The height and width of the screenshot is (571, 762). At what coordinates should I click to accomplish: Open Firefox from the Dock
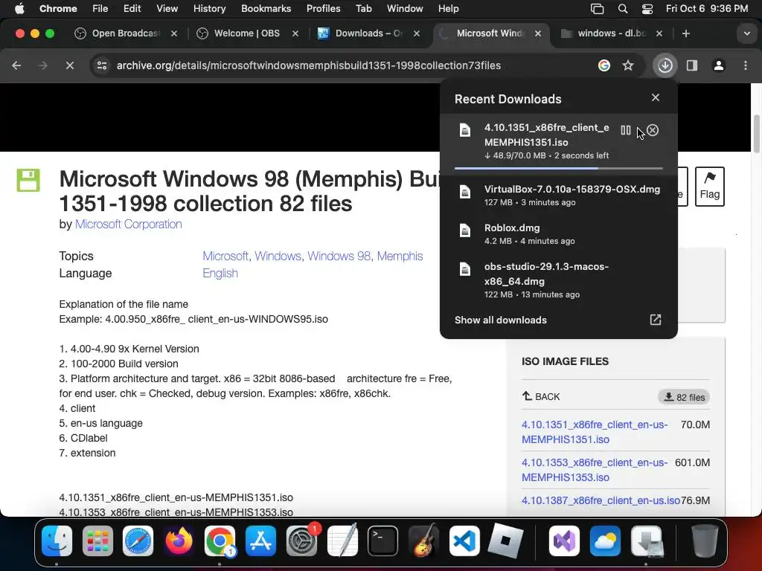(179, 541)
